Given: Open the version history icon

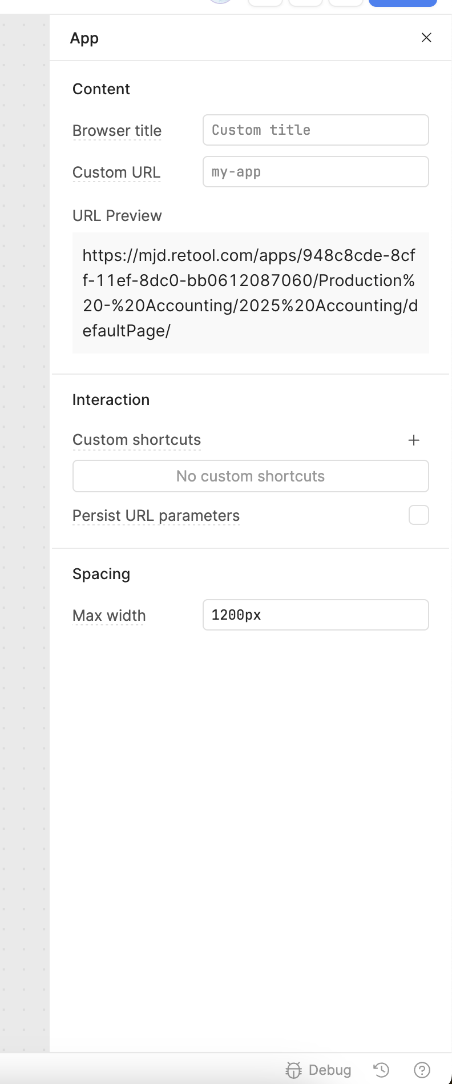Looking at the screenshot, I should point(381,1070).
